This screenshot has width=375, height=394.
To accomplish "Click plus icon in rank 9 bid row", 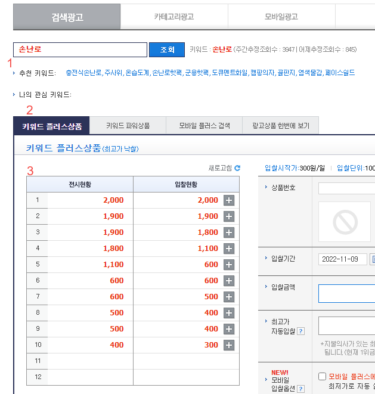I will click(x=229, y=329).
